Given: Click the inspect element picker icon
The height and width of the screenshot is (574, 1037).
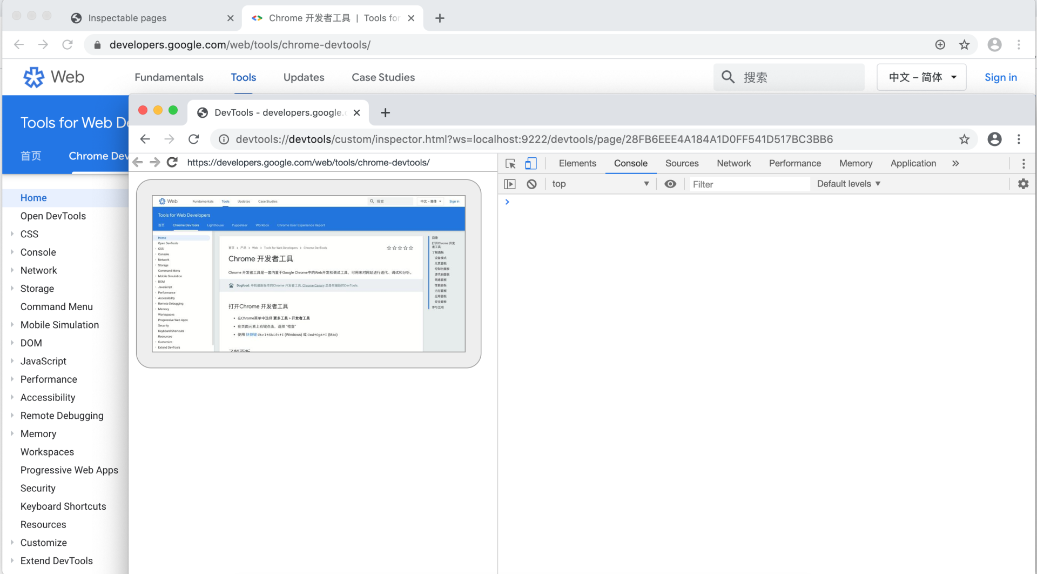Looking at the screenshot, I should 510,163.
